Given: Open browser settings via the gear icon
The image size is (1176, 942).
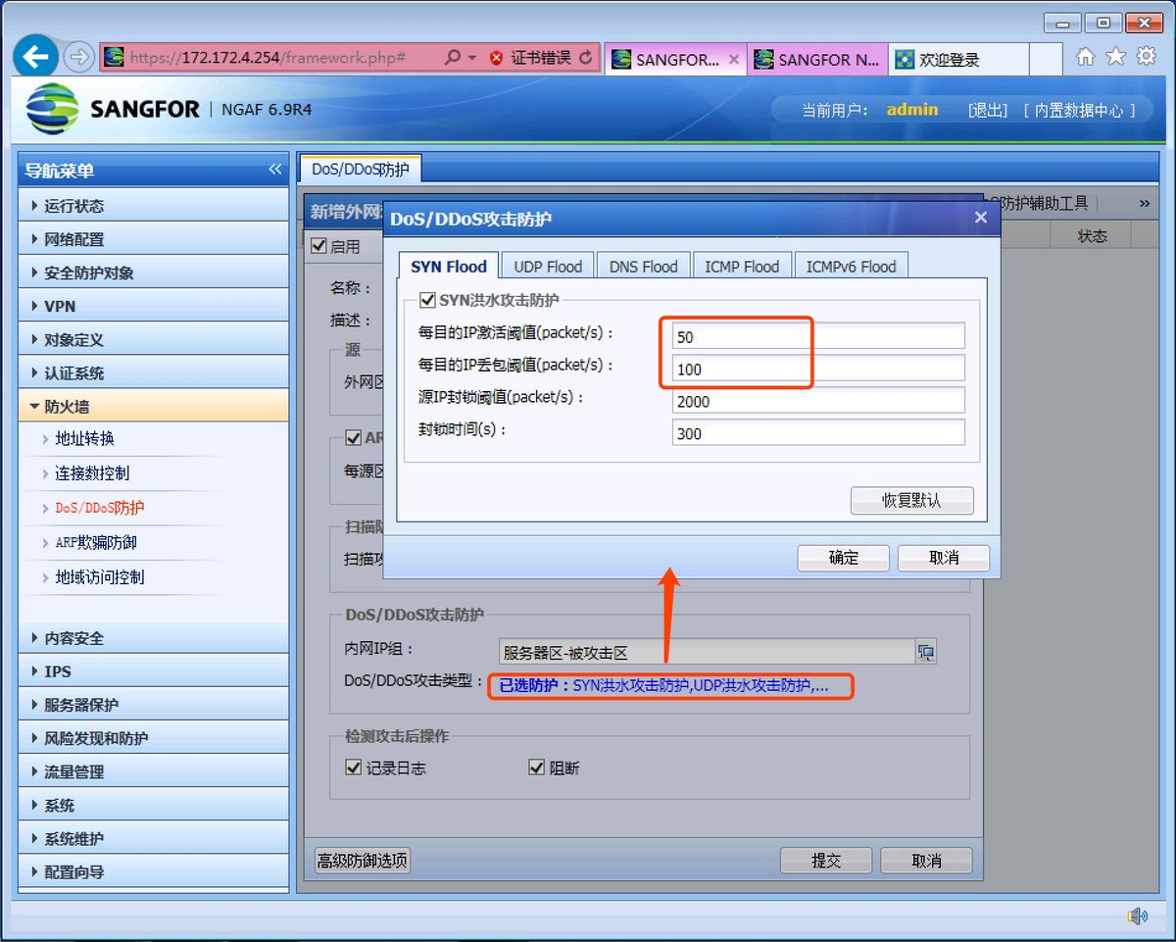Looking at the screenshot, I should click(1145, 57).
